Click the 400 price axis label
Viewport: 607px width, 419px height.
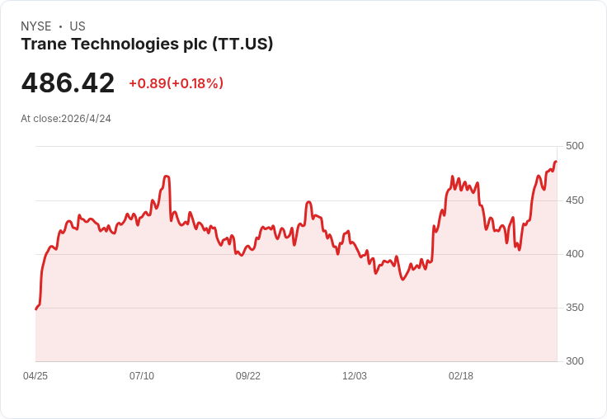point(575,254)
